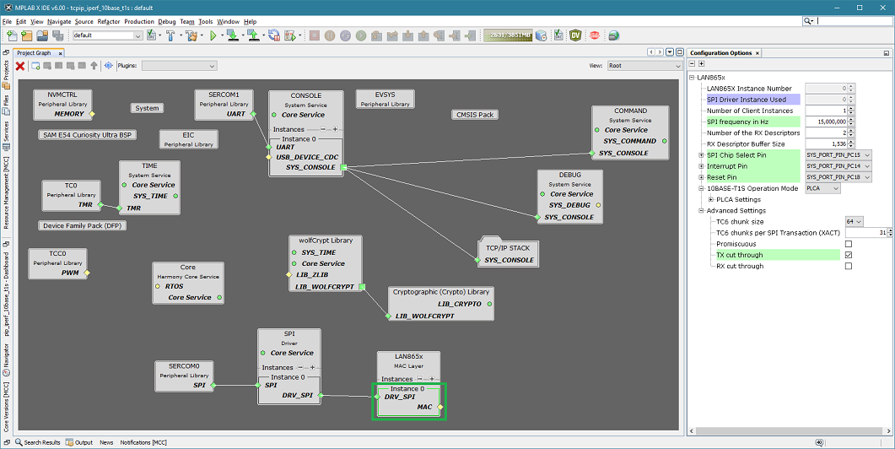This screenshot has width=895, height=449.
Task: Open the Interrupt Pin SYS_PORT_PIN_PC14 dropdown
Action: (x=838, y=166)
